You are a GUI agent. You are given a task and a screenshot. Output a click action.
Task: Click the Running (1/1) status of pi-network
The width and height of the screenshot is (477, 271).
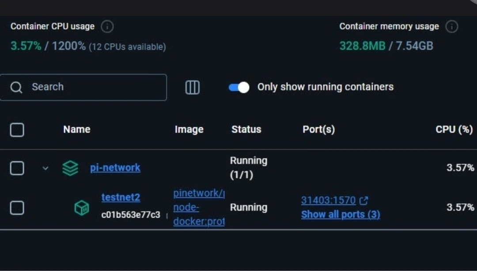(x=249, y=167)
